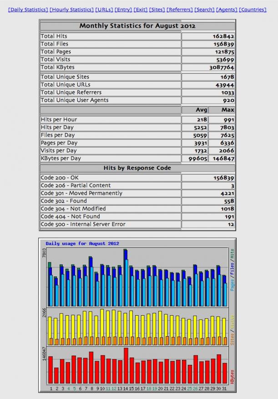Viewport: 278px width, 399px height.
Task: Click Hits per Day max 7803 in table
Action: [x=227, y=128]
